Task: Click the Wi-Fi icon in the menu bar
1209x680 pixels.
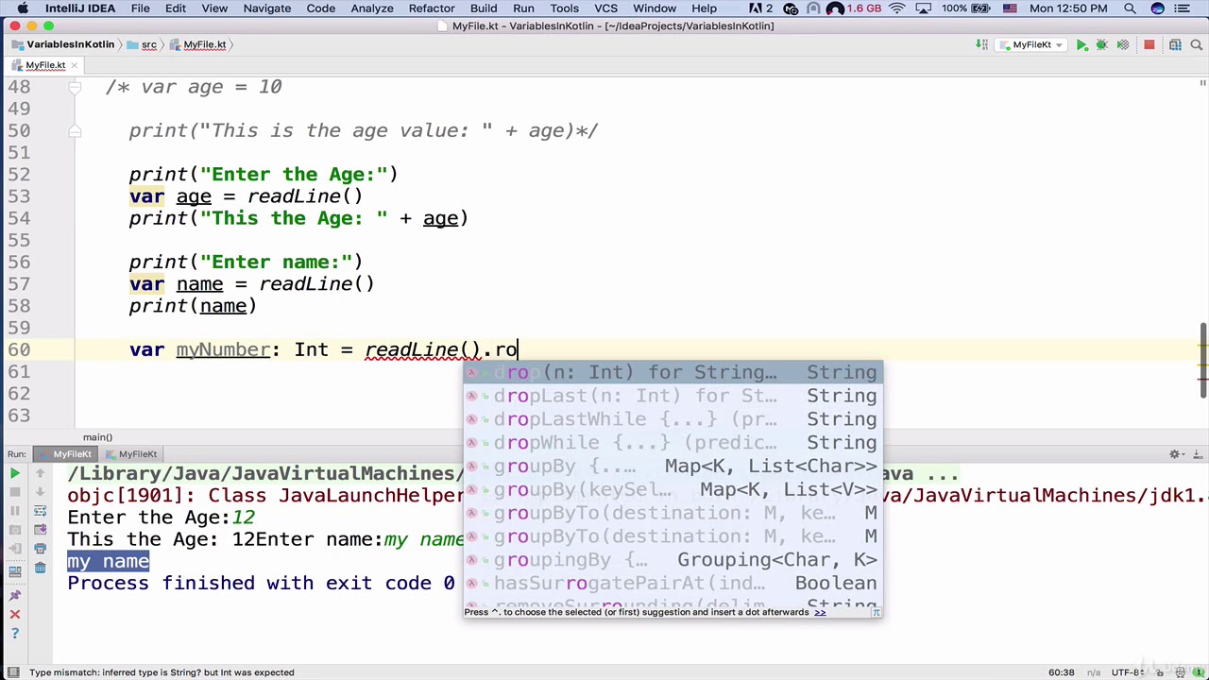Action: (x=897, y=8)
